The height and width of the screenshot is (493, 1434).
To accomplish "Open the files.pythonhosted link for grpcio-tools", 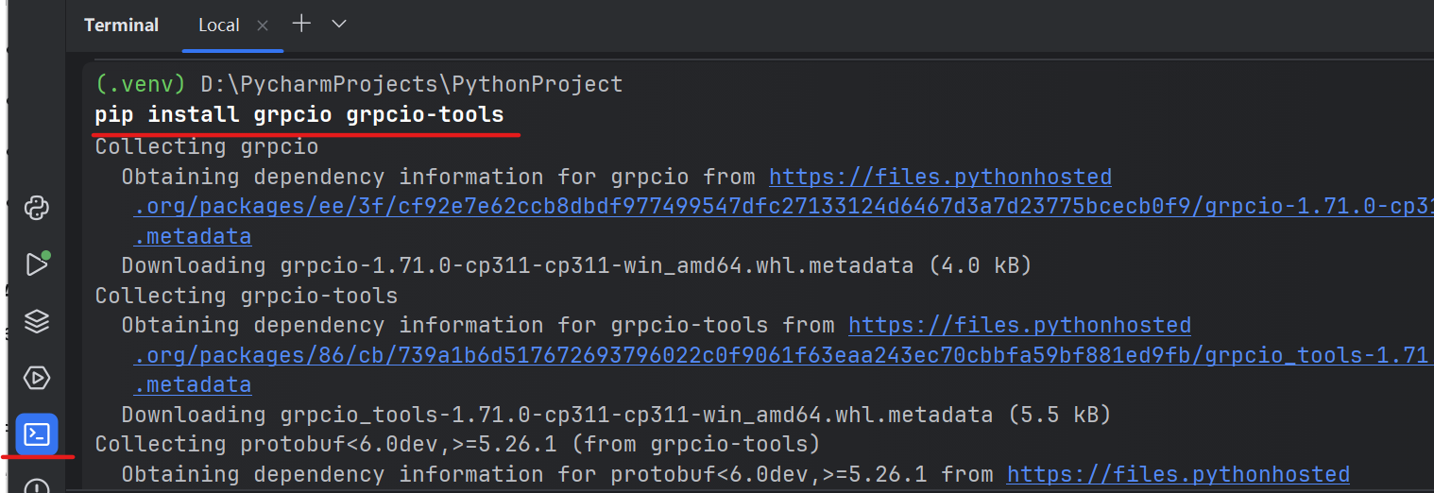I will (x=1019, y=325).
